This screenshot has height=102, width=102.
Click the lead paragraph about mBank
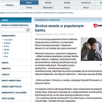point(56,44)
